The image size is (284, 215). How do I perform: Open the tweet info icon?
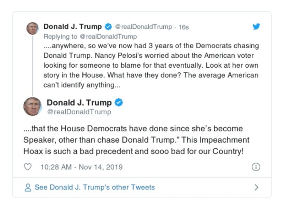256,167
